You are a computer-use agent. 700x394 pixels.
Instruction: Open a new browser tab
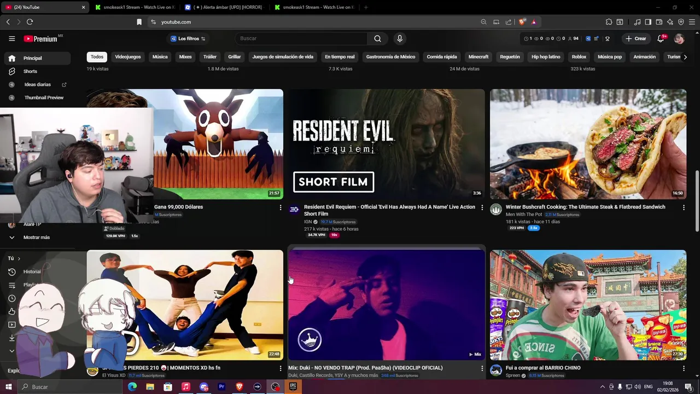[x=366, y=7]
